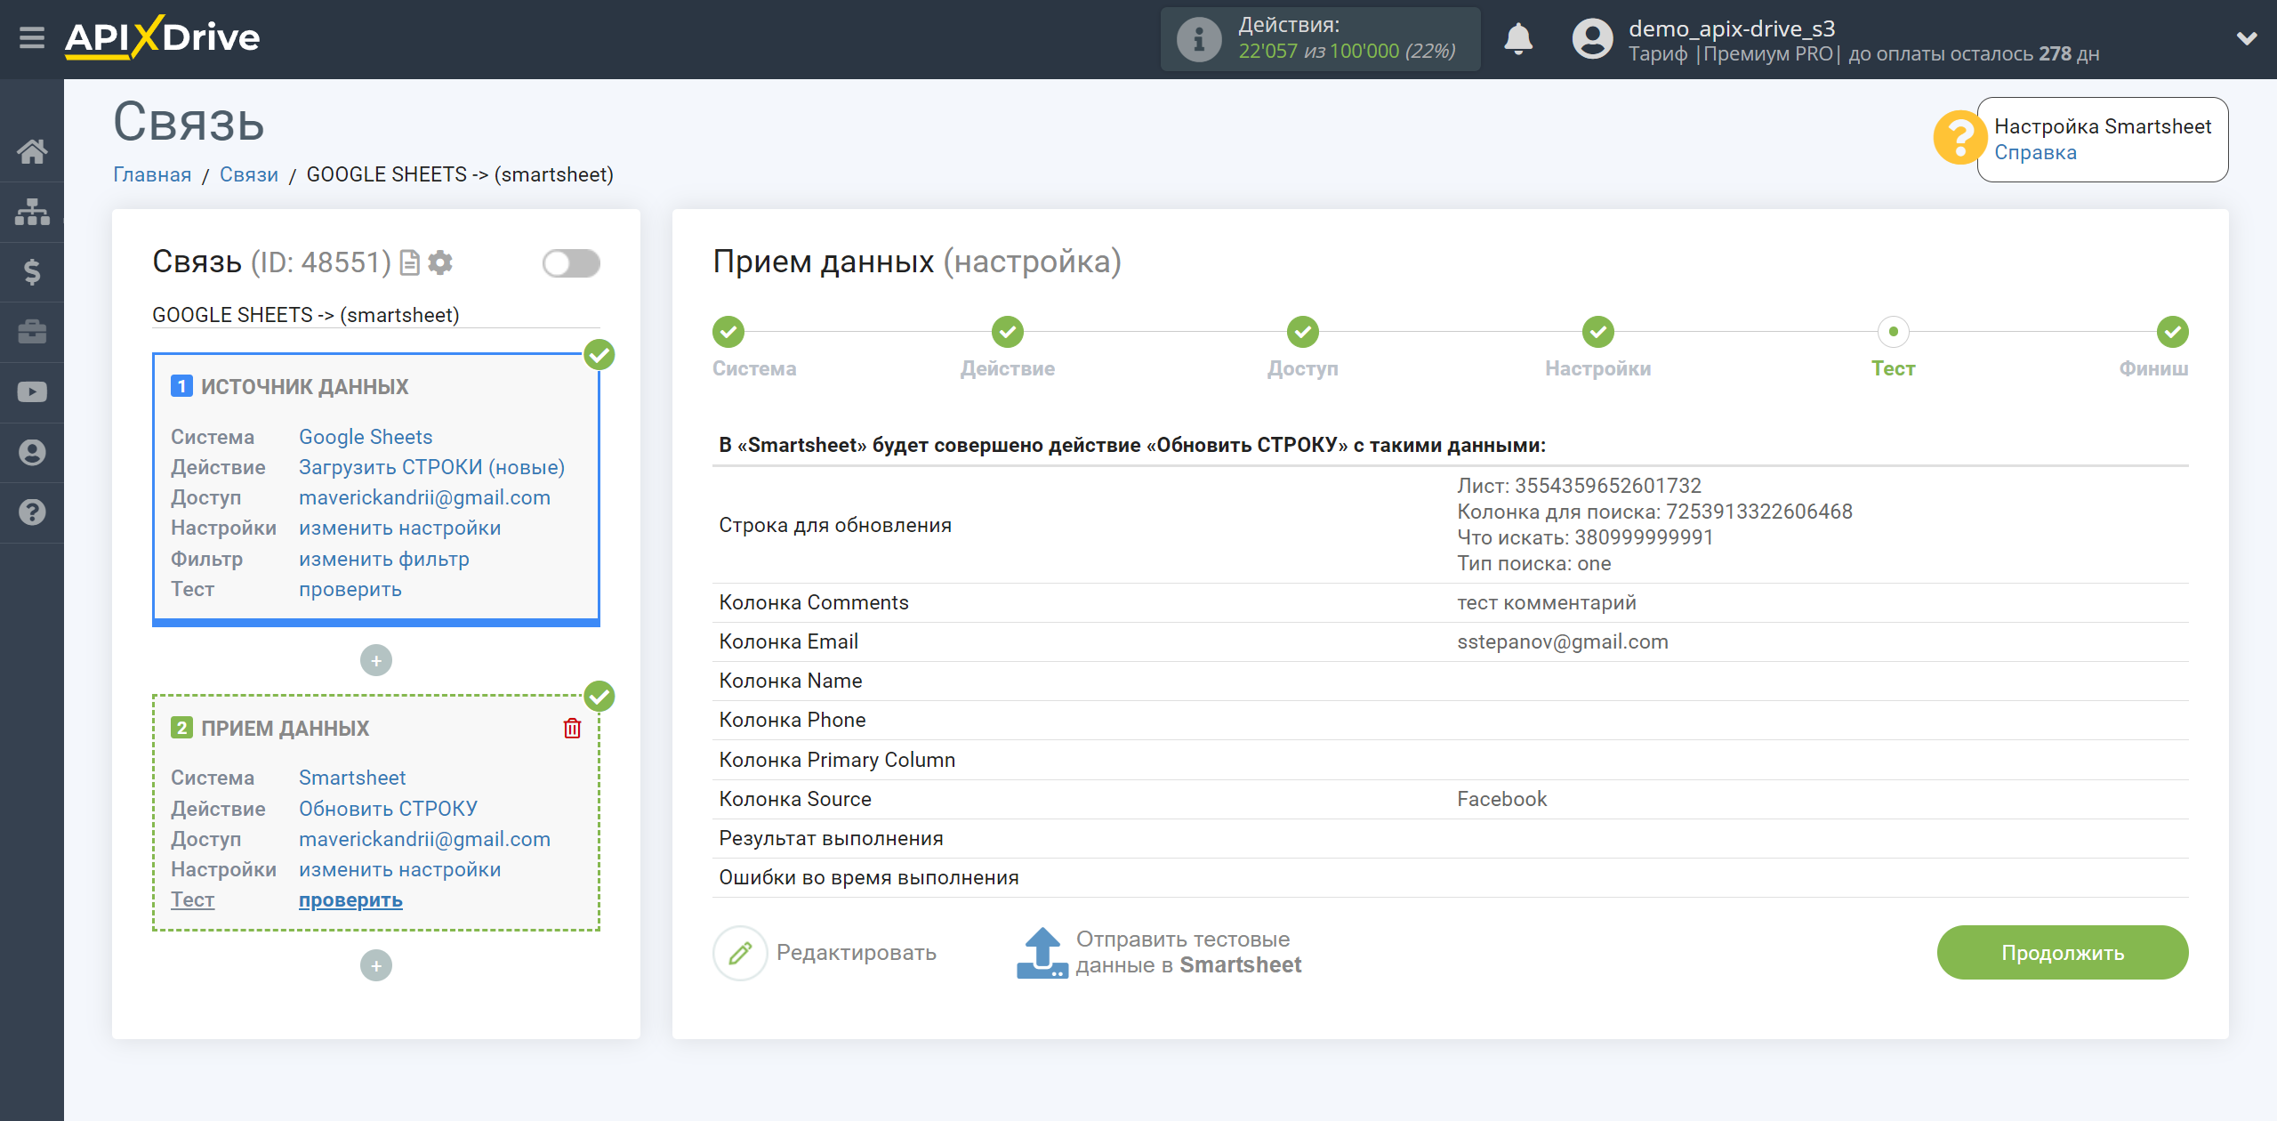The image size is (2277, 1121).
Task: Go to the Связи breadcrumb
Action: (249, 174)
